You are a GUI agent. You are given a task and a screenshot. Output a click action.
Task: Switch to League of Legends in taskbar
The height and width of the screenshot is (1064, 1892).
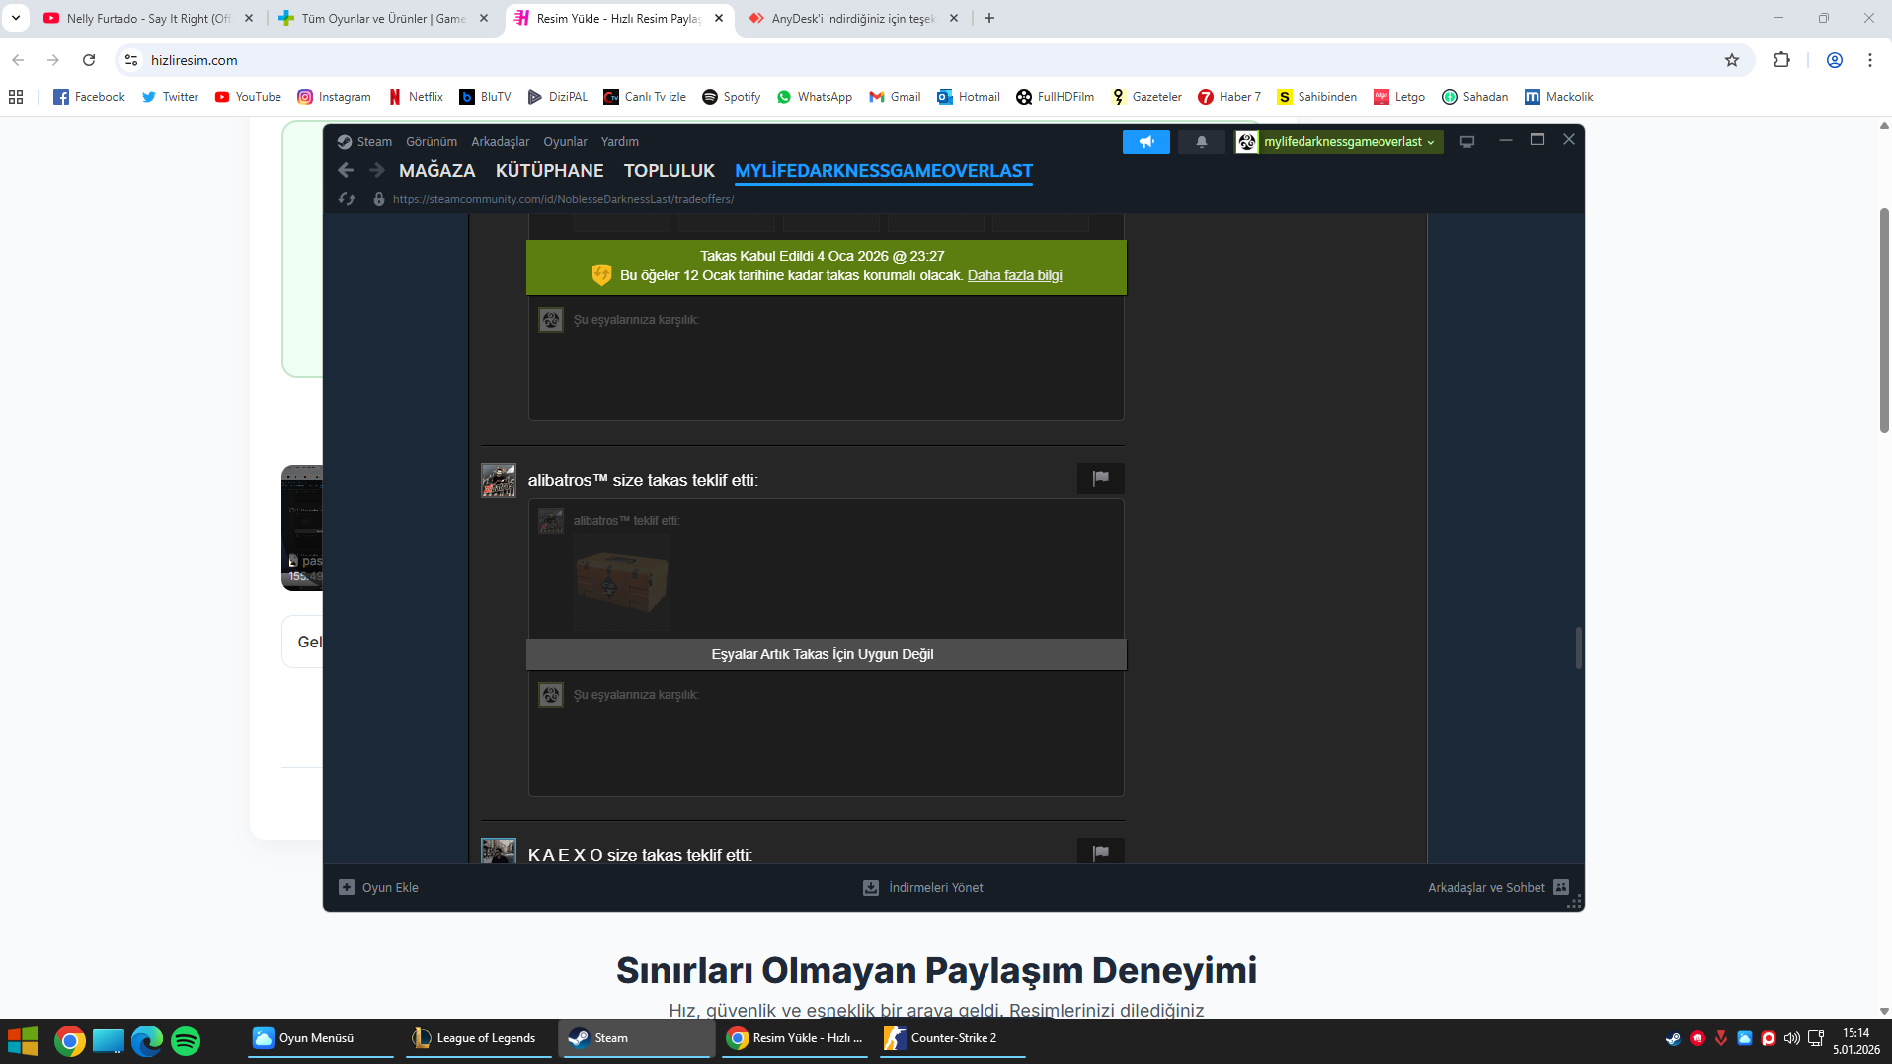click(477, 1038)
